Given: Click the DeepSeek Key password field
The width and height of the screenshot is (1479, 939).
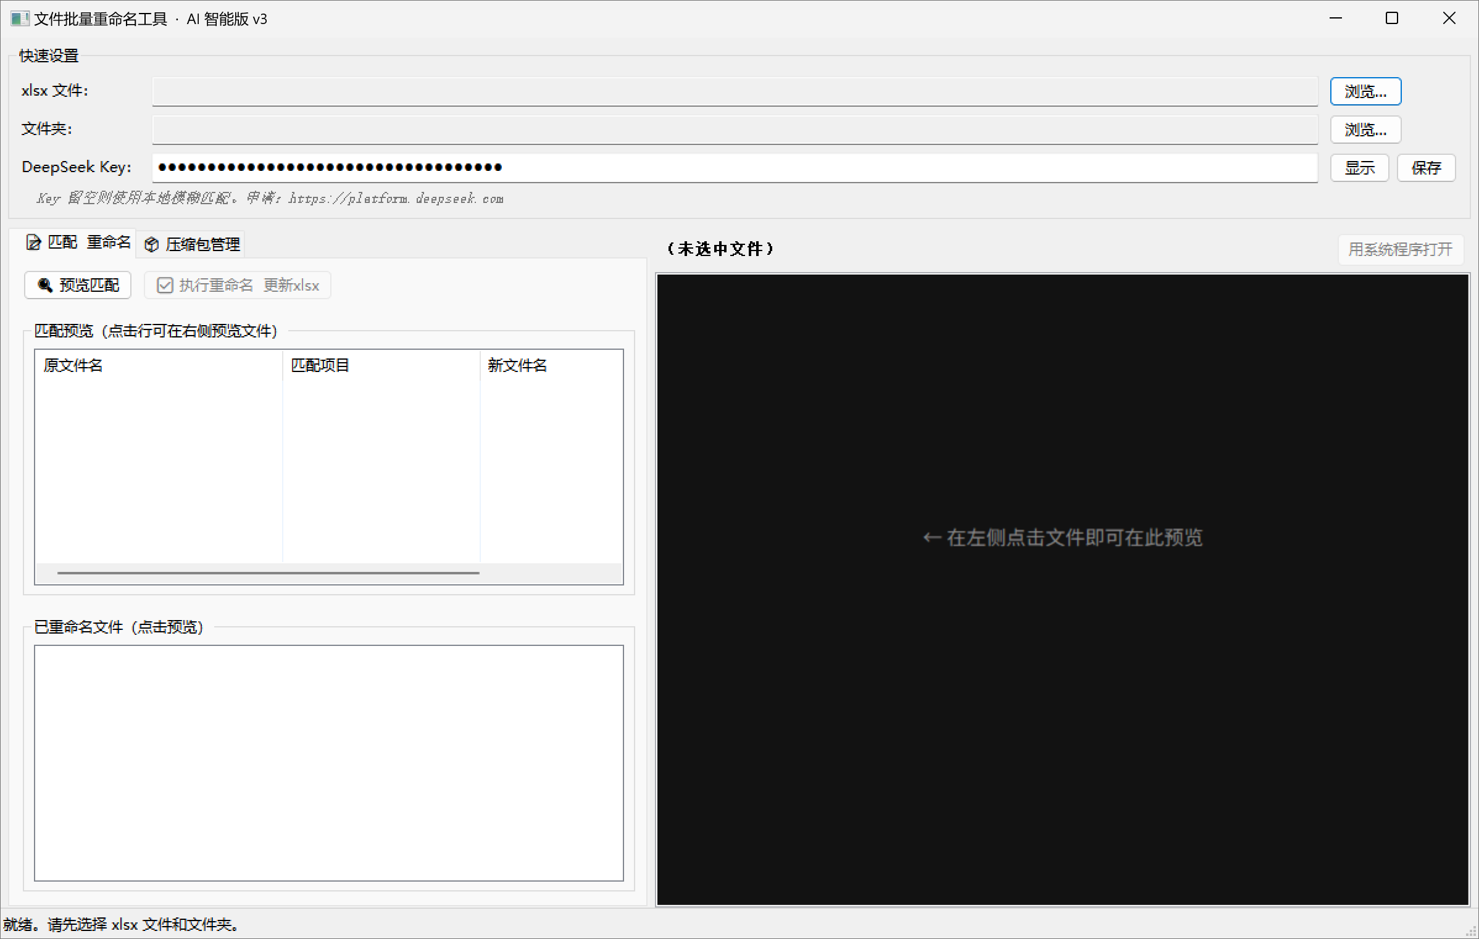Looking at the screenshot, I should [x=735, y=168].
